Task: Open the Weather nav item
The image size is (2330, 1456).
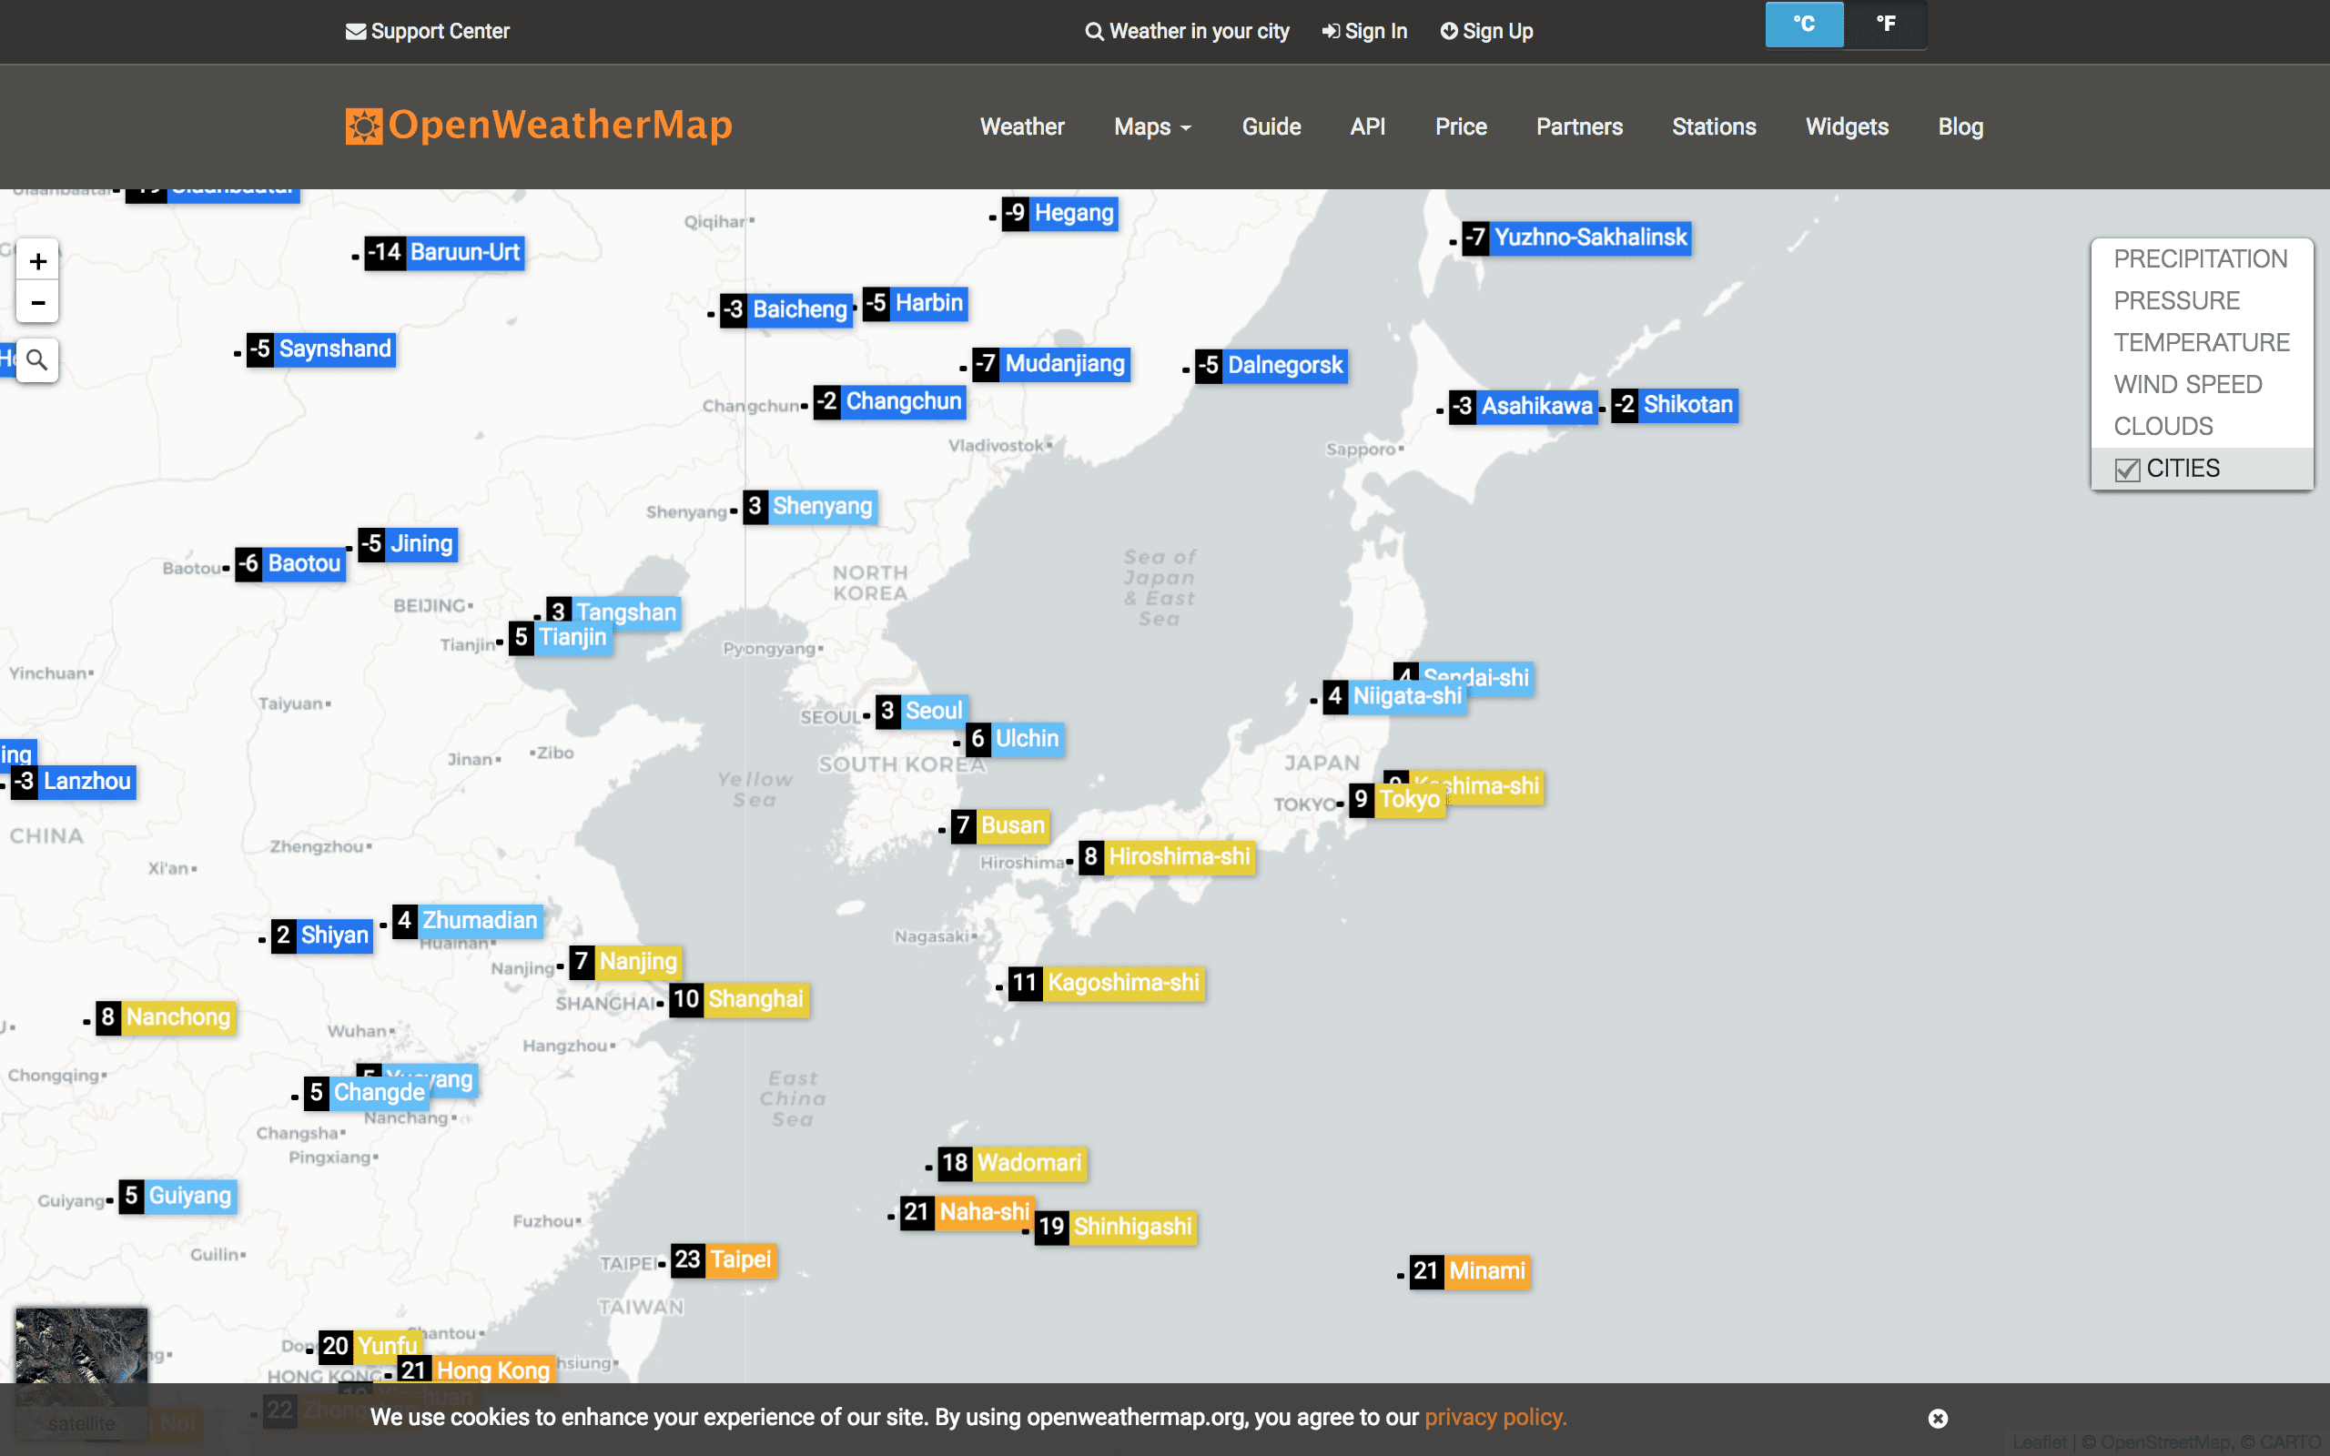Action: click(1021, 127)
